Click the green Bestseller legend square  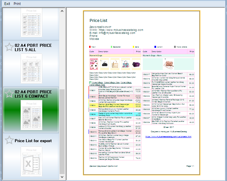click(x=112, y=47)
